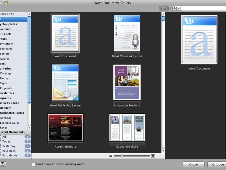This screenshot has height=170, width=226.
Task: Click the gallery scroll down arrow
Action: click(163, 151)
